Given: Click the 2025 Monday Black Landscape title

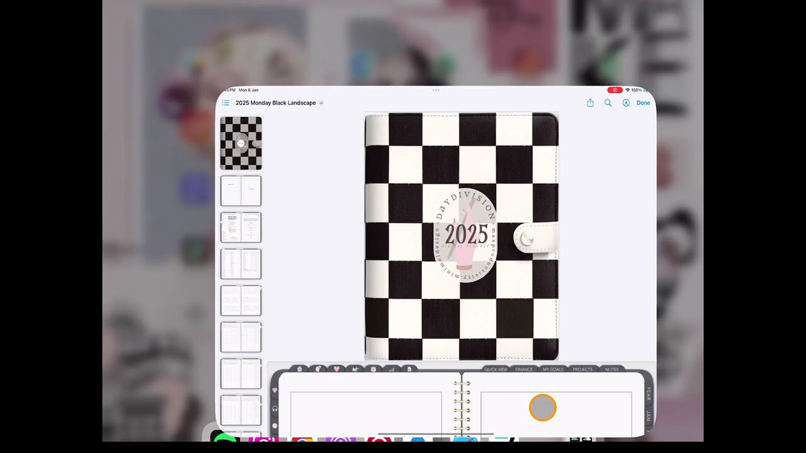Looking at the screenshot, I should coord(276,103).
